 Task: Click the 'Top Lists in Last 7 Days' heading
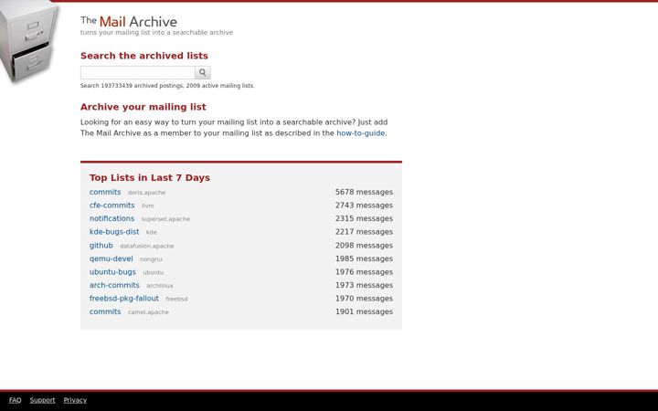click(x=149, y=178)
